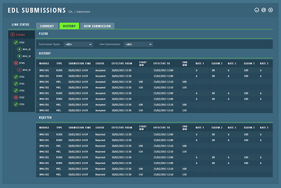
Task: Click Effective To header in History table
Action: (x=162, y=63)
